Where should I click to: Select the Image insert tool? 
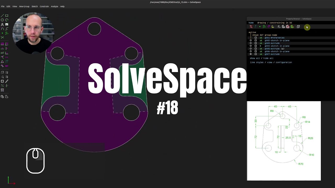click(x=7, y=24)
